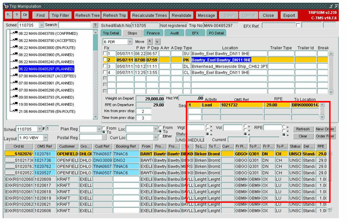
Task: Move the stop up with the ^ button
Action: point(150,41)
